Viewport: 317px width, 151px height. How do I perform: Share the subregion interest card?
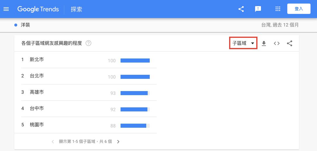(290, 43)
